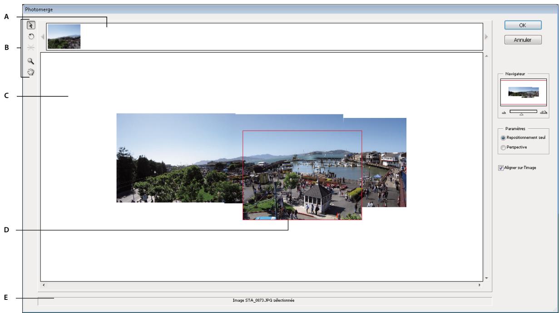Click the thumbnail in the lightbox strip
The image size is (559, 313).
pyautogui.click(x=64, y=36)
